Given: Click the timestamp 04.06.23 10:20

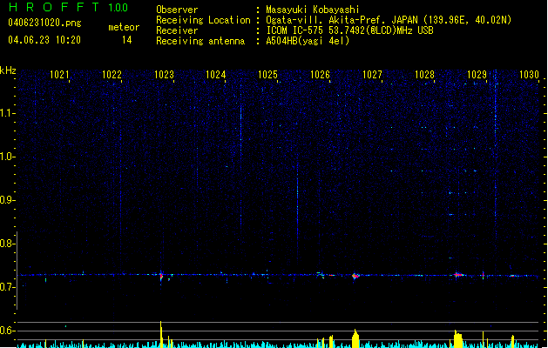Looking at the screenshot, I should (x=44, y=40).
